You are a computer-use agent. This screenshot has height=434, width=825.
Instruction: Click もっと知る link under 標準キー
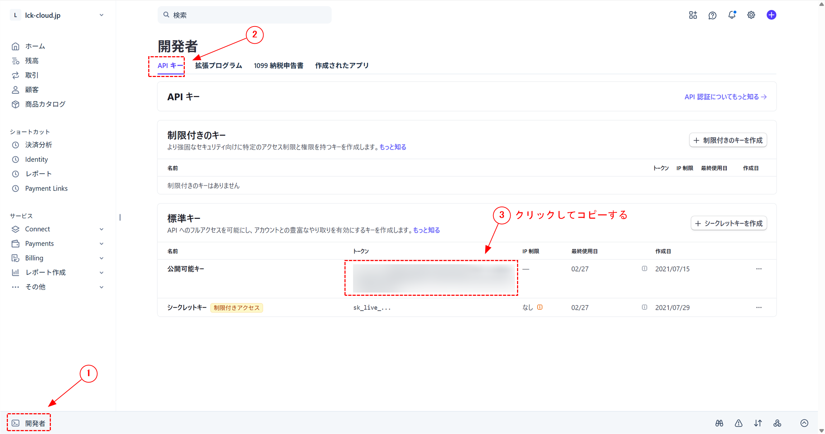pyautogui.click(x=426, y=230)
